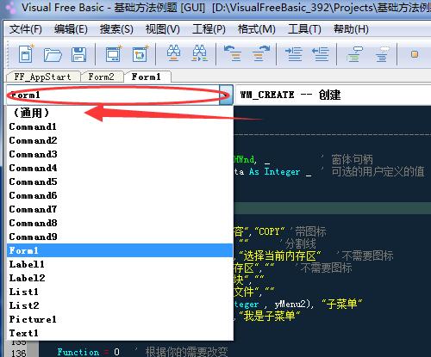This screenshot has height=357, width=431.
Task: Select Command2 in the object list
Action: (x=120, y=140)
